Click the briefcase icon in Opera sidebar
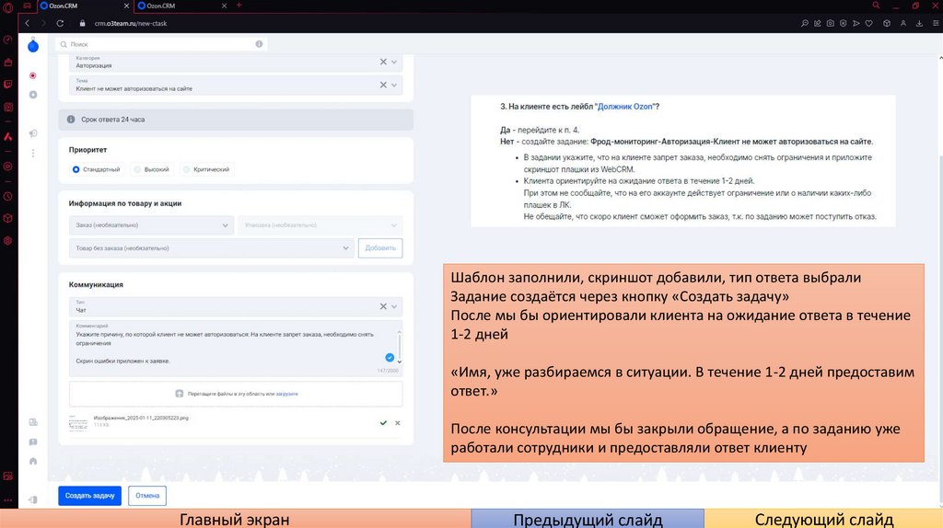Image resolution: width=943 pixels, height=528 pixels. coord(7,63)
